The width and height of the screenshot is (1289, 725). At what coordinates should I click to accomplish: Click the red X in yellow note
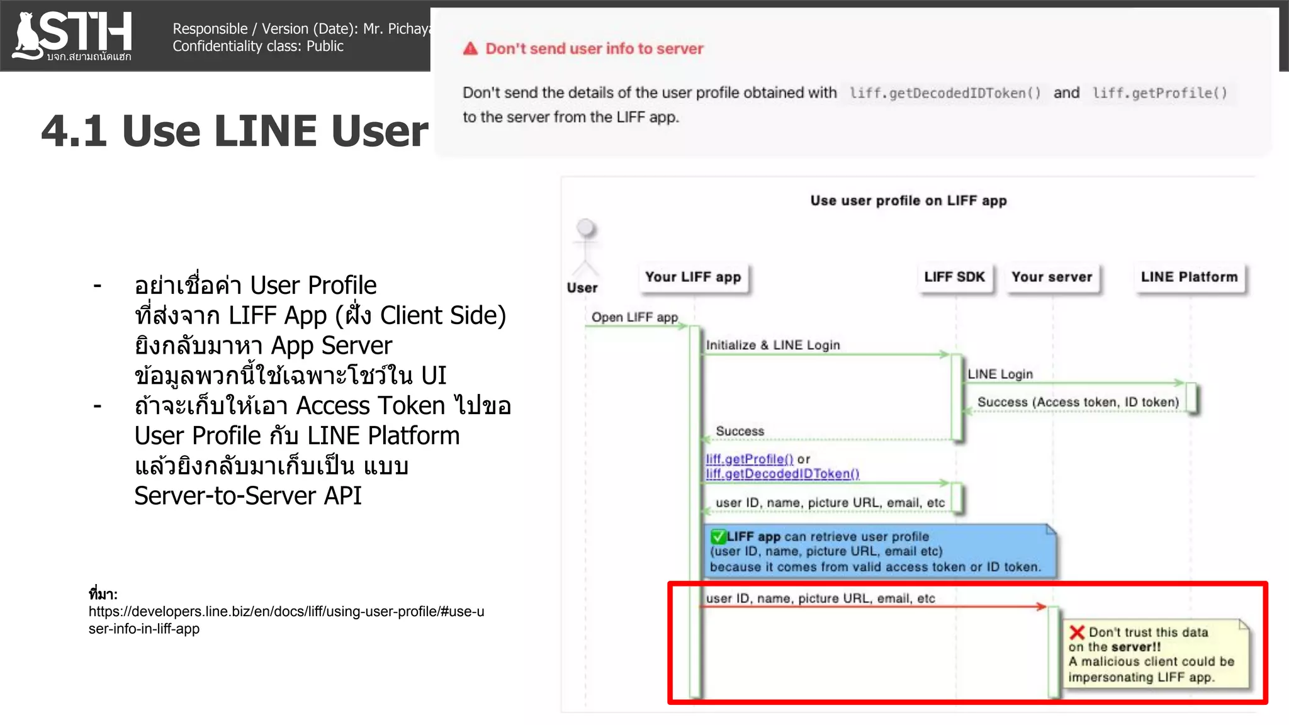point(1077,632)
